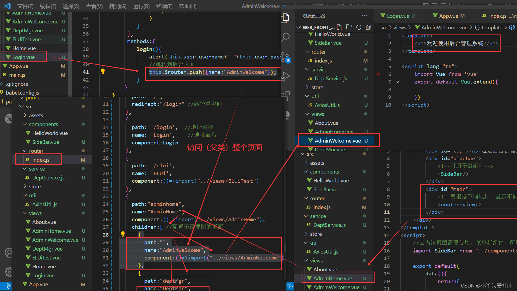Viewport: 517px width, 291px height.
Task: Open the 终端(T) menu
Action: tap(164, 6)
